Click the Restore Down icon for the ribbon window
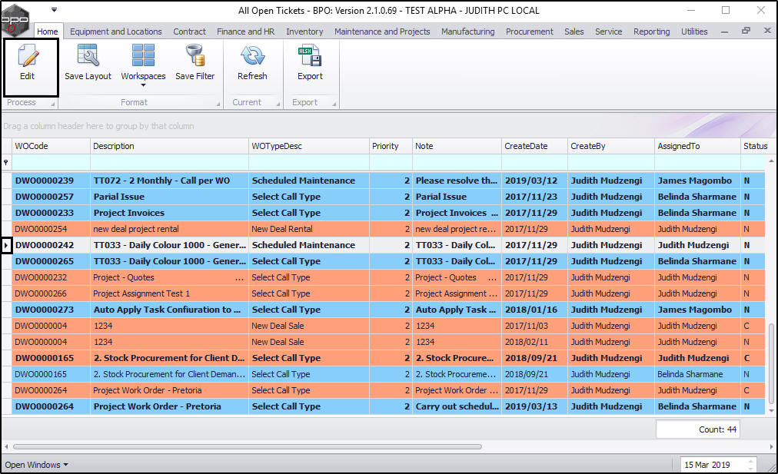 tap(745, 31)
